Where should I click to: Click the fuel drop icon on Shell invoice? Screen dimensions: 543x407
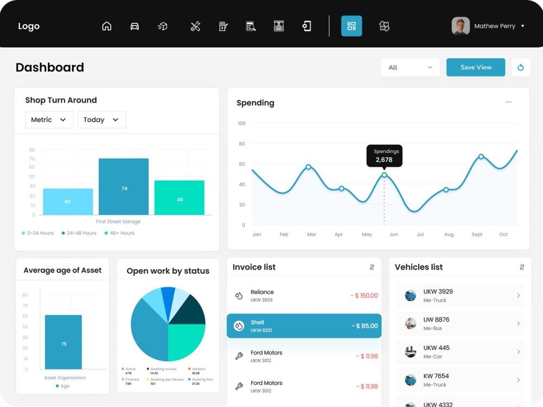(239, 326)
